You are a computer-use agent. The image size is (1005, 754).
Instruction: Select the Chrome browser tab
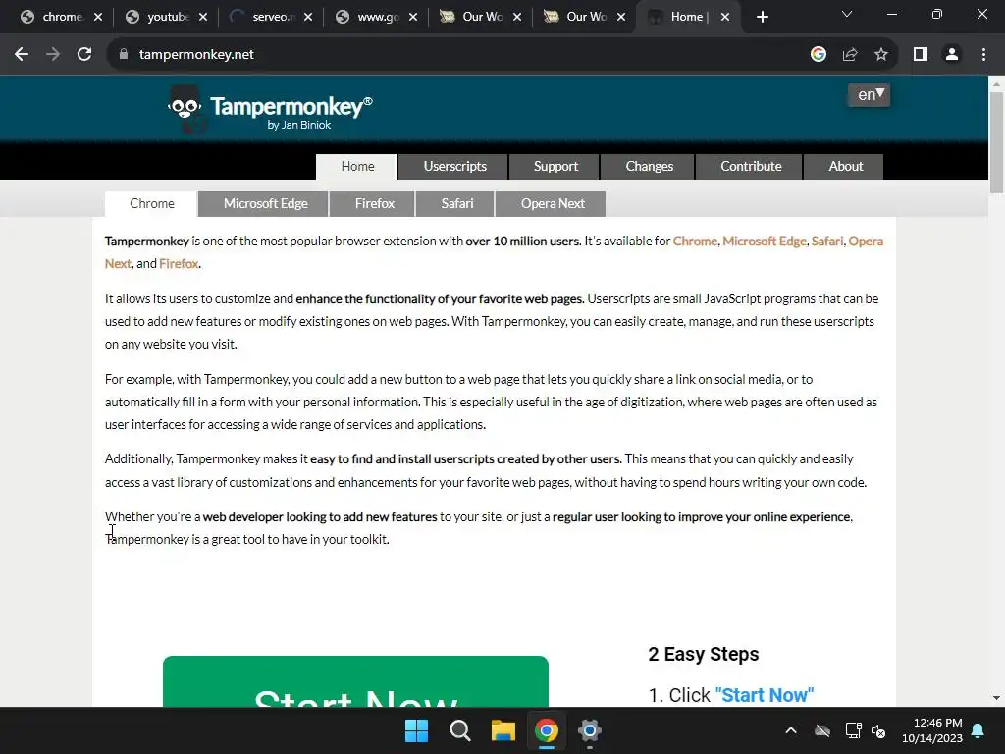pos(152,204)
